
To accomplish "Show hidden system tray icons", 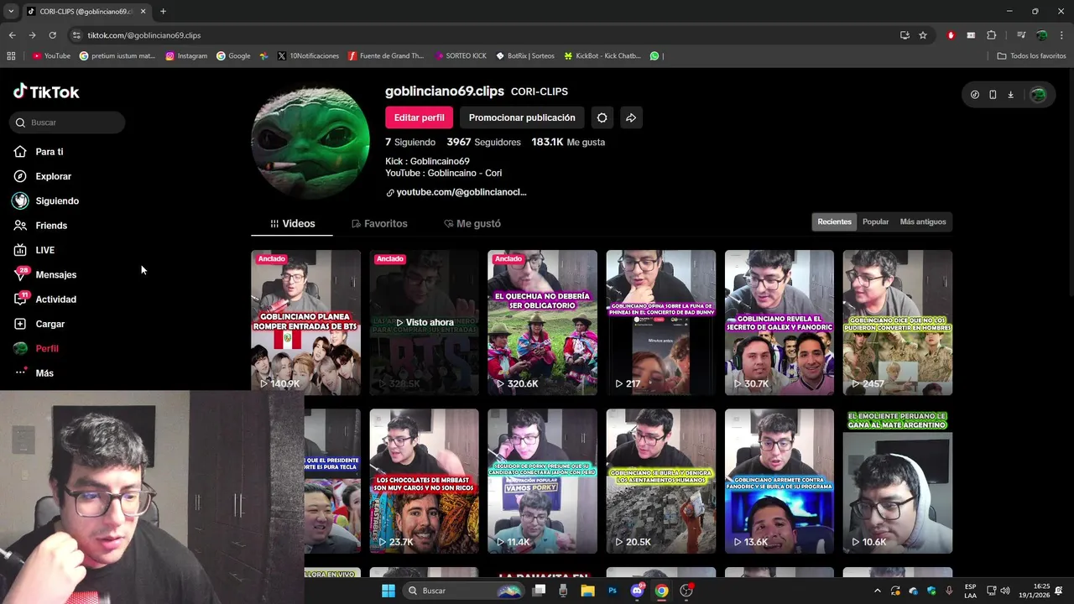I will [878, 591].
